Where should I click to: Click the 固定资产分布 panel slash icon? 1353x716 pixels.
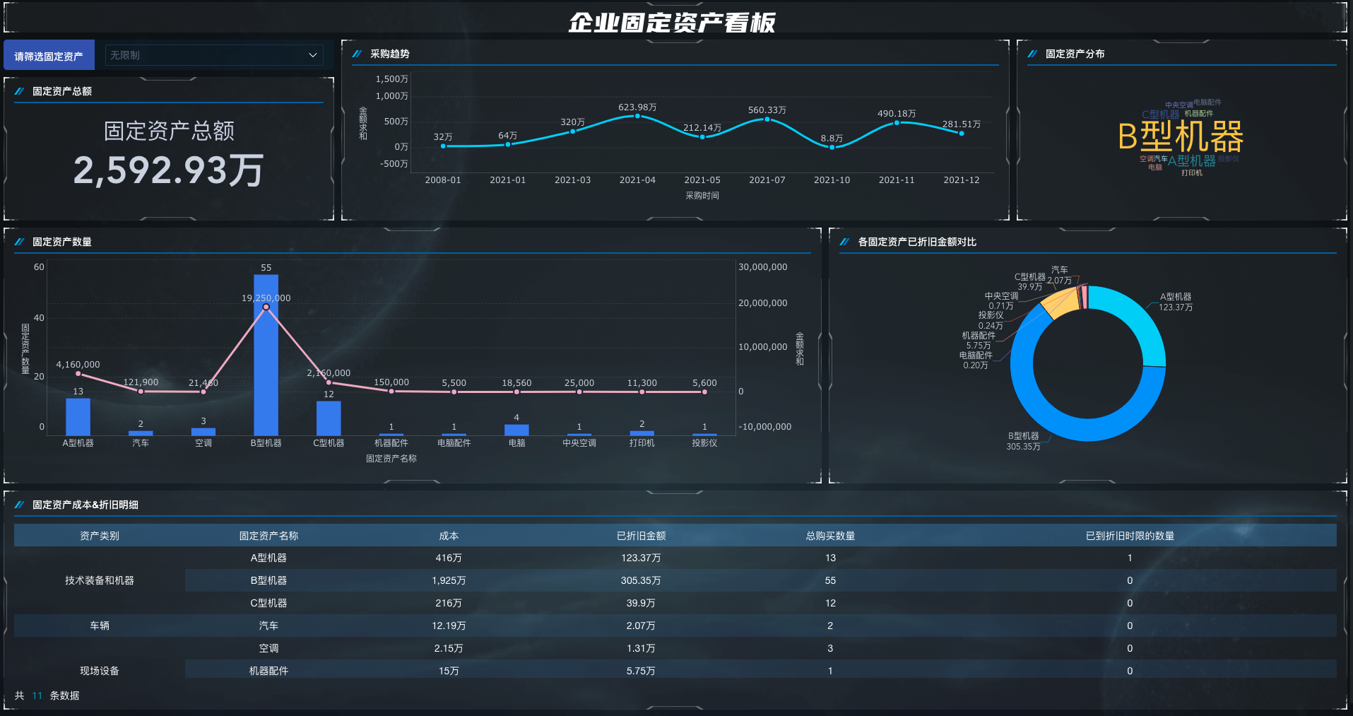pos(1032,54)
